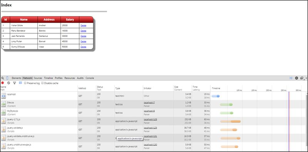
Task: Click the JS icon for jquery.unobtrusive-ajax.js
Action: tap(3, 146)
